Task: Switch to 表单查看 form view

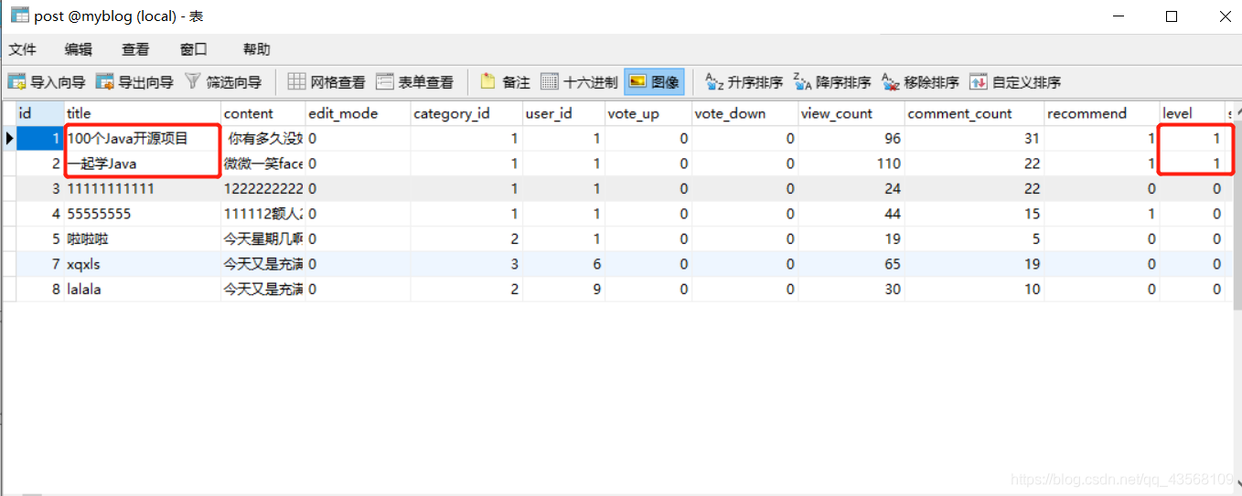Action: click(x=414, y=82)
